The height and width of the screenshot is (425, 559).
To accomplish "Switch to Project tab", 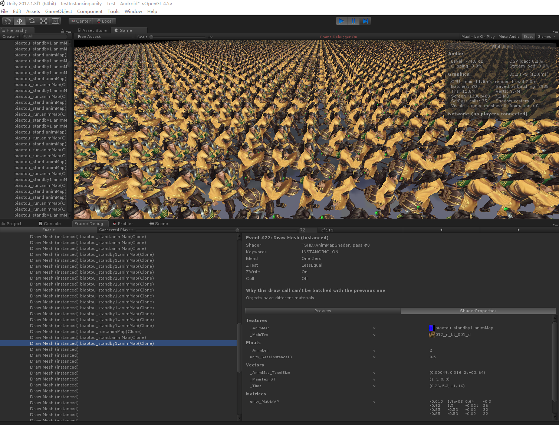I will click(12, 224).
